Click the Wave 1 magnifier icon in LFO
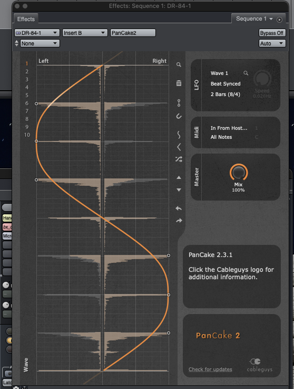The height and width of the screenshot is (389, 294). click(x=246, y=73)
